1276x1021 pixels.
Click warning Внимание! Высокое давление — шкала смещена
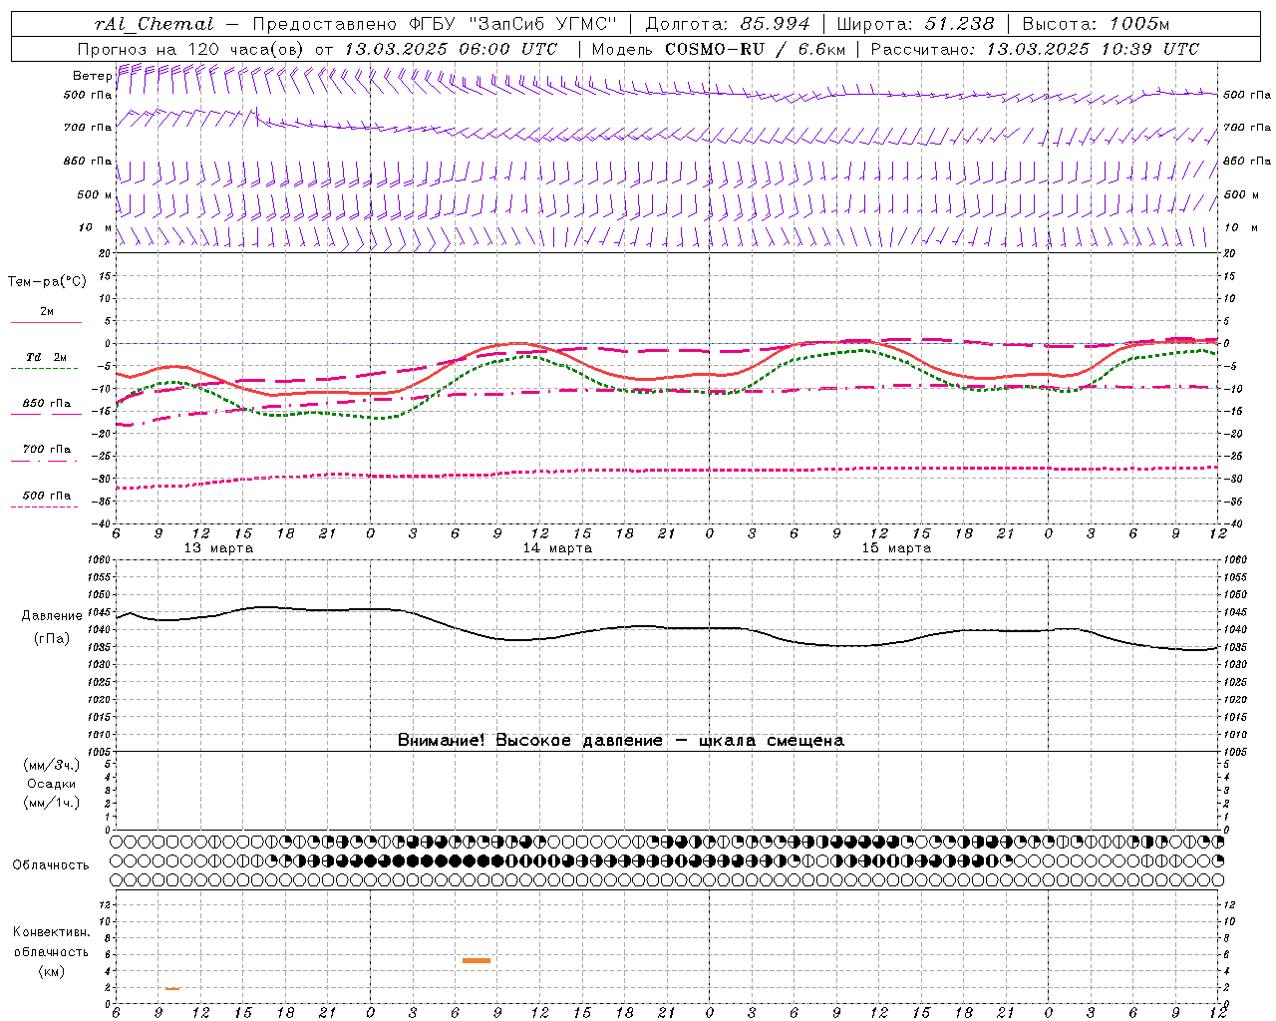(621, 741)
